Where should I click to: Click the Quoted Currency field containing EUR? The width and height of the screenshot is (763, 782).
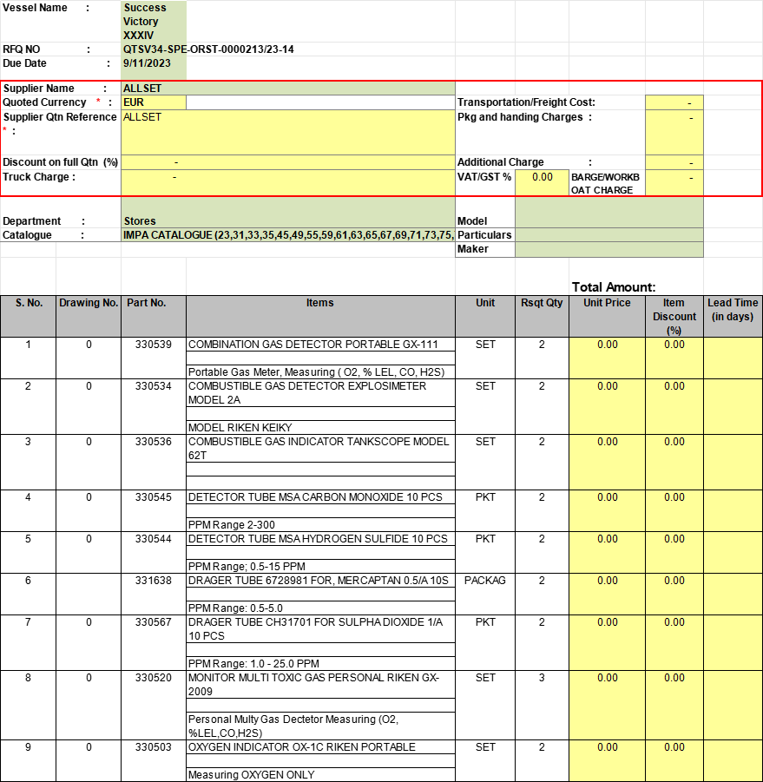154,102
